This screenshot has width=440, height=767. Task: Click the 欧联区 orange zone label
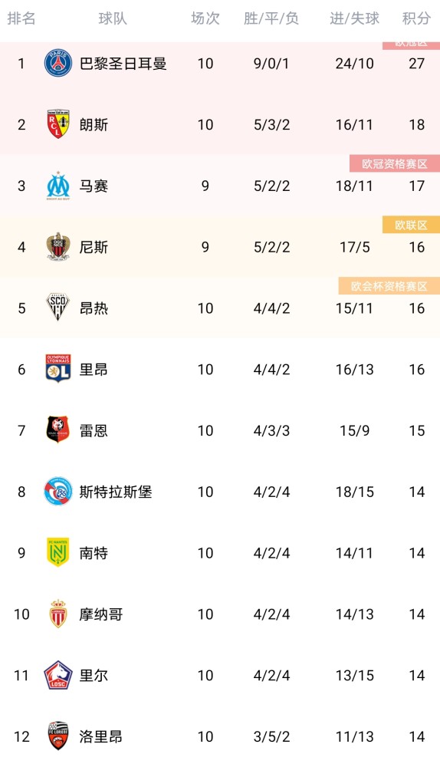[x=411, y=225]
